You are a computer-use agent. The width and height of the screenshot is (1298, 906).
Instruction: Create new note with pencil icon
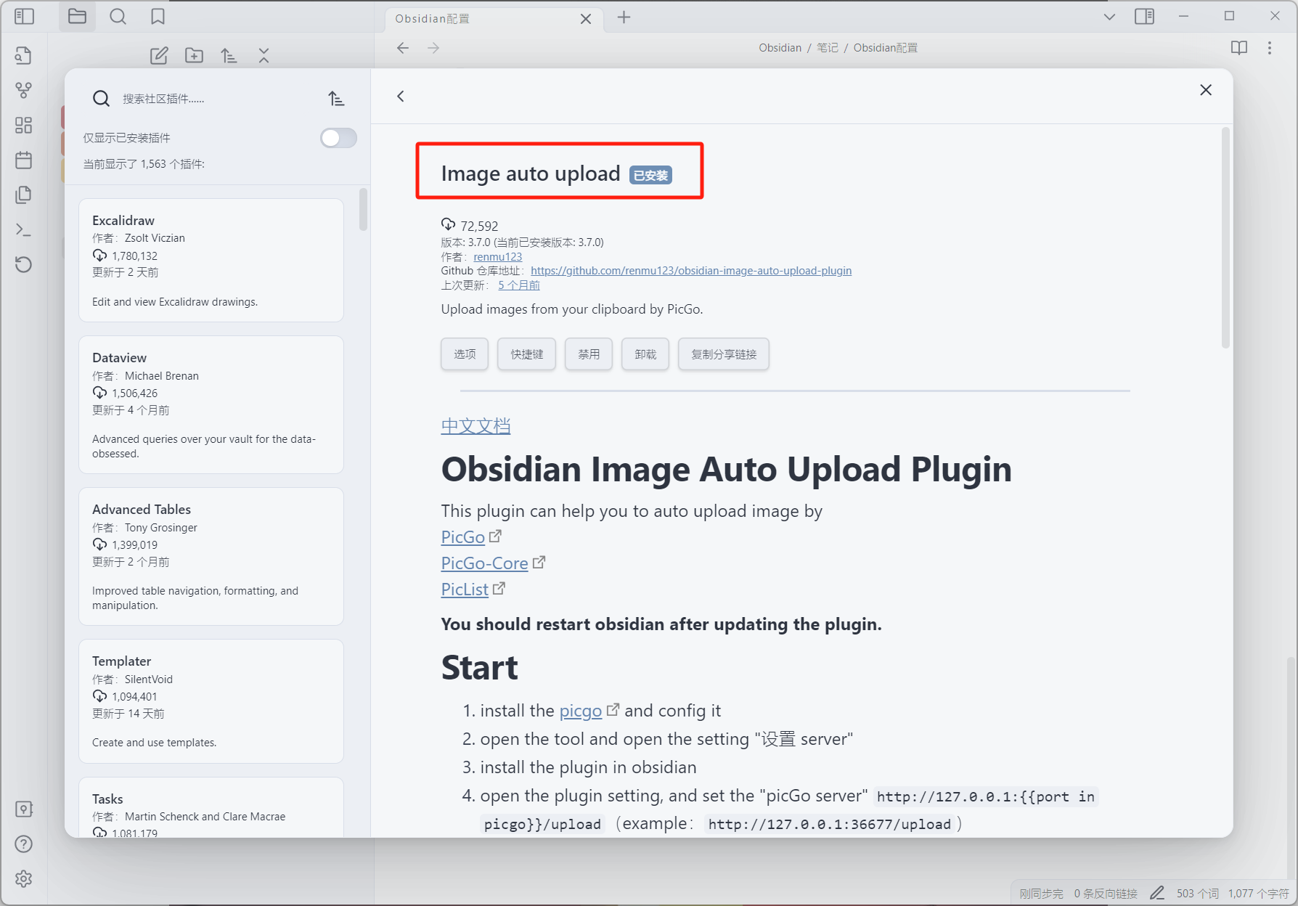159,55
